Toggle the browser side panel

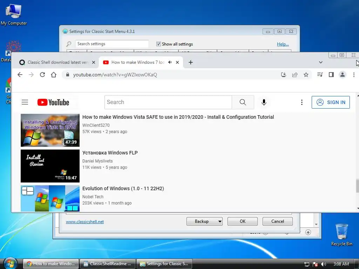click(x=331, y=75)
